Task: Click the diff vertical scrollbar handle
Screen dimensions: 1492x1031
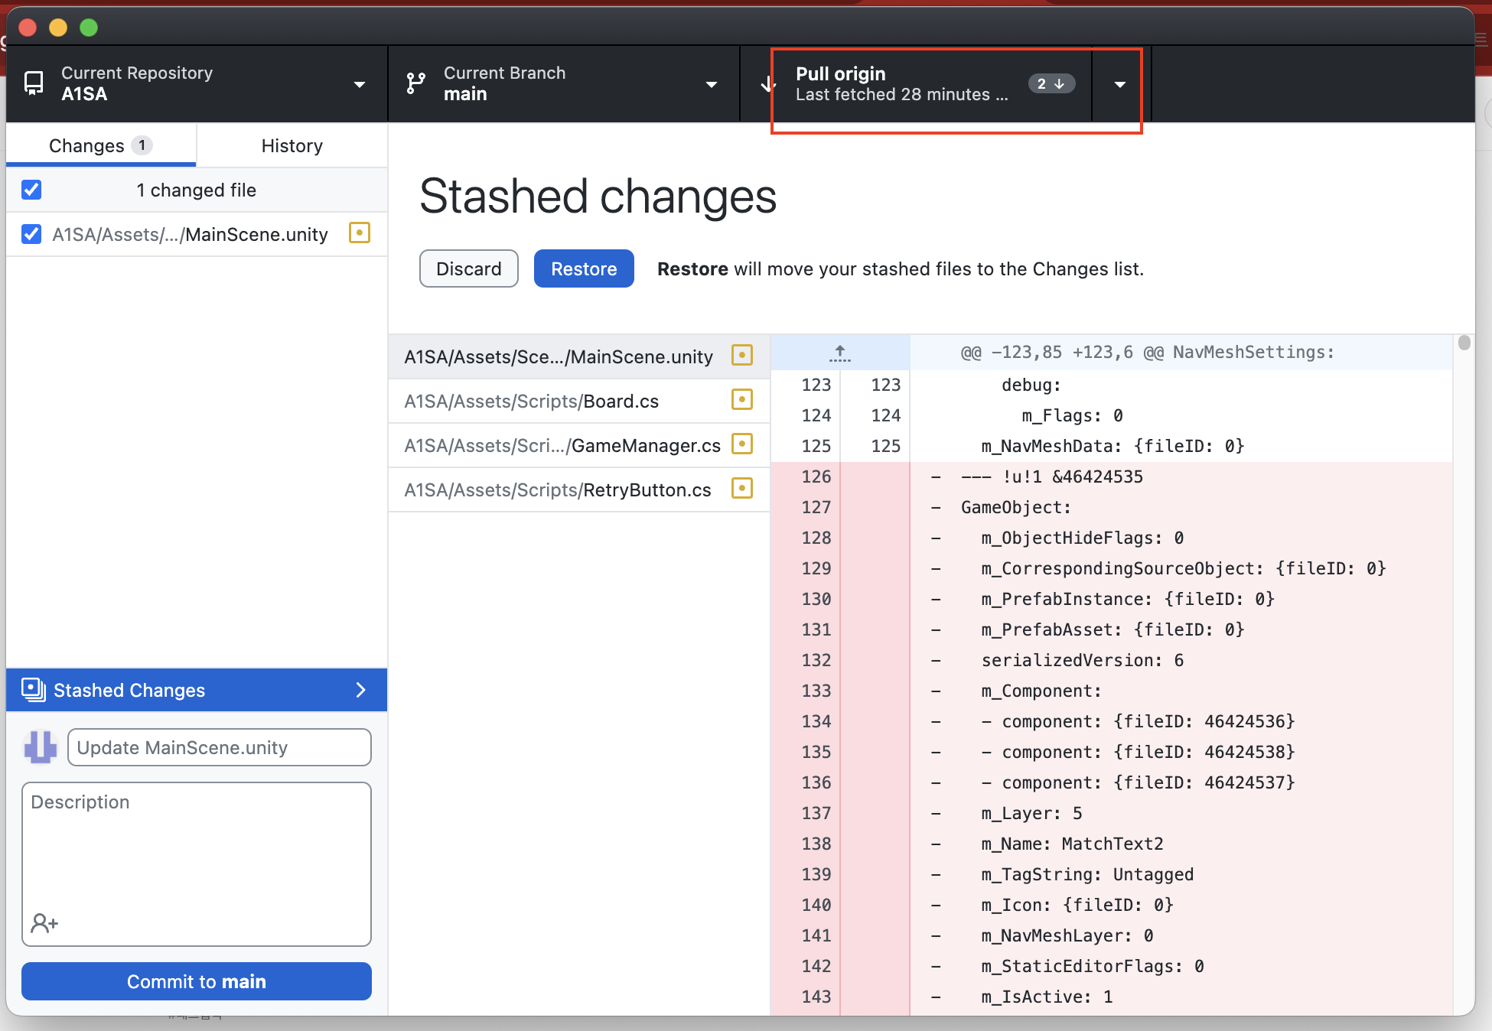Action: coord(1464,343)
